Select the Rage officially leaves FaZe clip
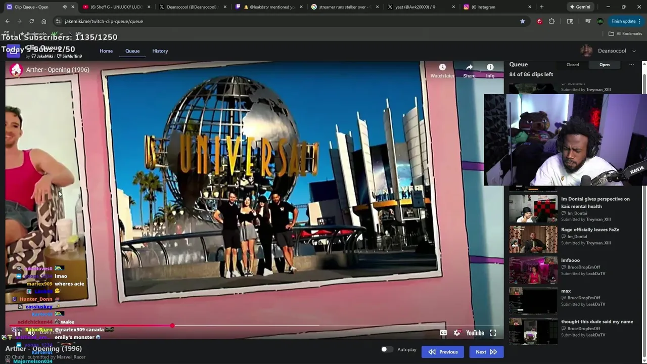 590,230
